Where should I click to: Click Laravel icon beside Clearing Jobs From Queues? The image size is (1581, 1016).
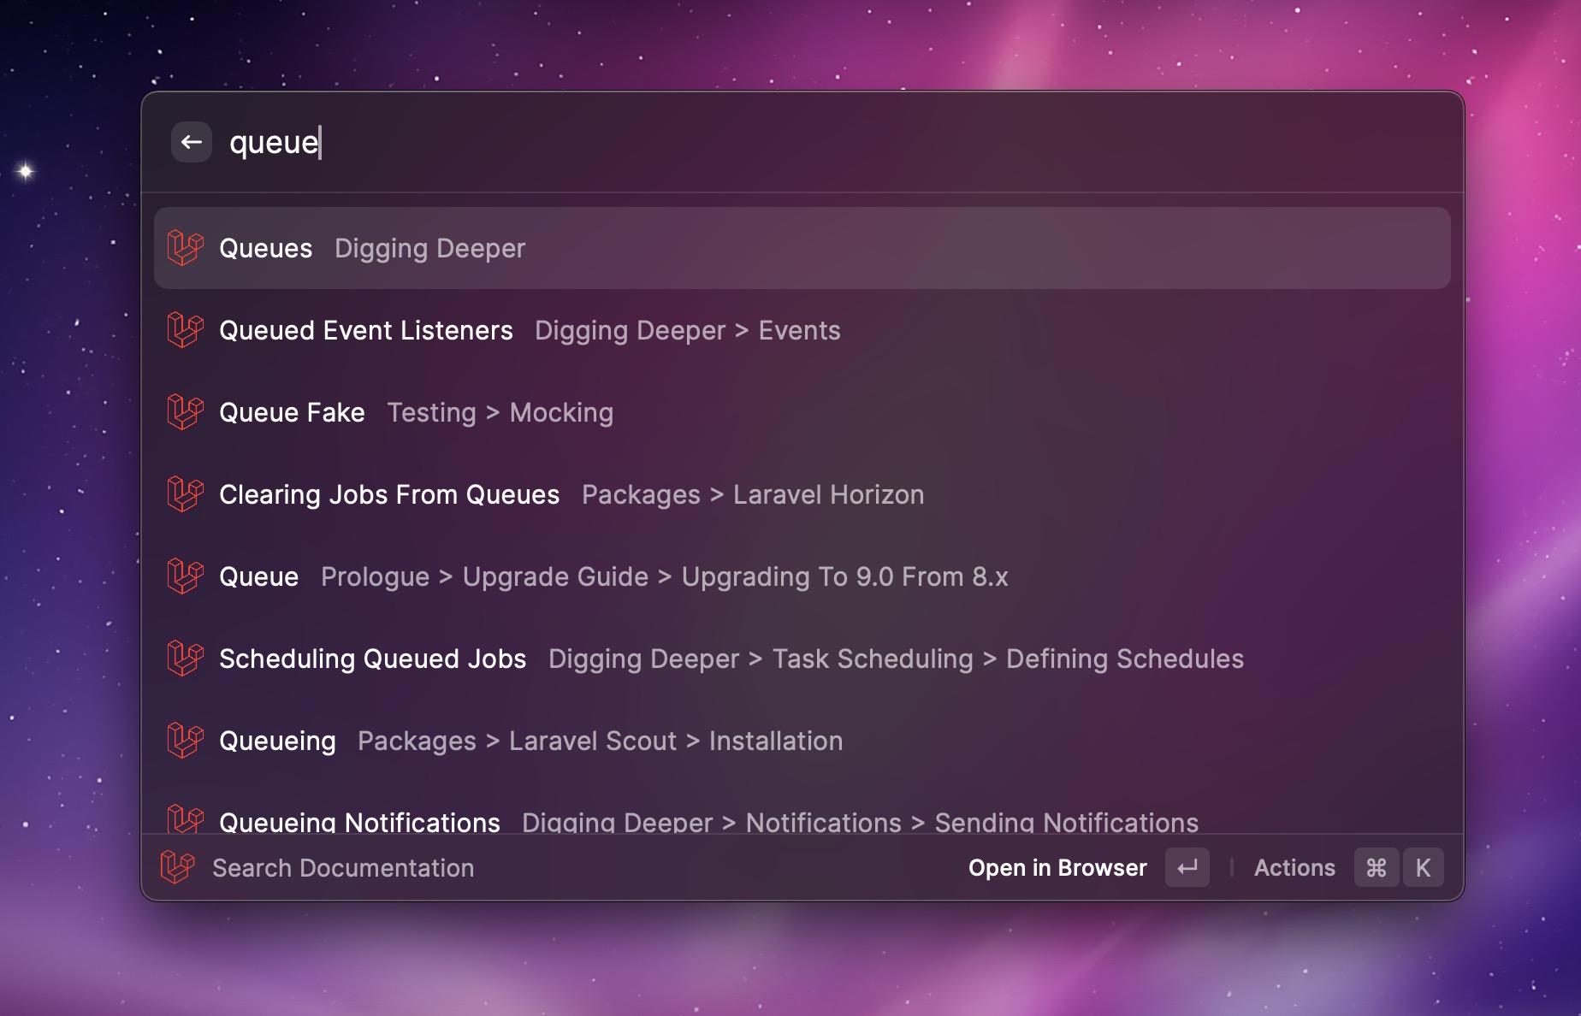tap(185, 494)
